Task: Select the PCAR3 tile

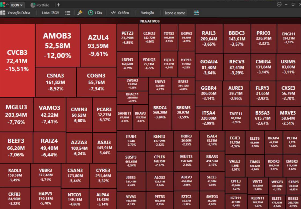Action: 104,115
